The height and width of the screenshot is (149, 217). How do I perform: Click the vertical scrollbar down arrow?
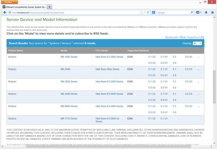tap(214, 143)
